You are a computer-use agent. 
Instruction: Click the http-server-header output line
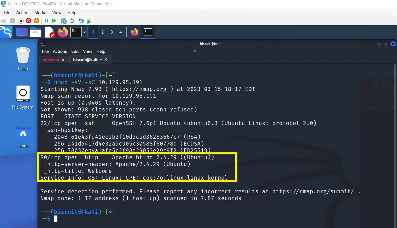(x=115, y=164)
